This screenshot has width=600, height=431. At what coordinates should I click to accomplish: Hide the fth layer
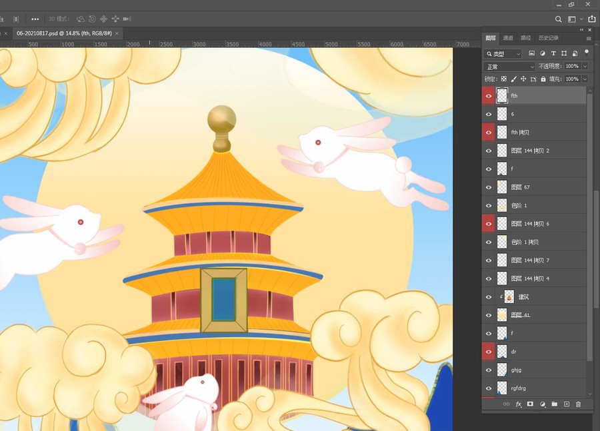point(489,96)
